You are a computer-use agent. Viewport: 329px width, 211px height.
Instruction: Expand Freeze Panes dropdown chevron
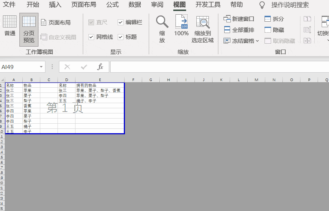pos(257,41)
